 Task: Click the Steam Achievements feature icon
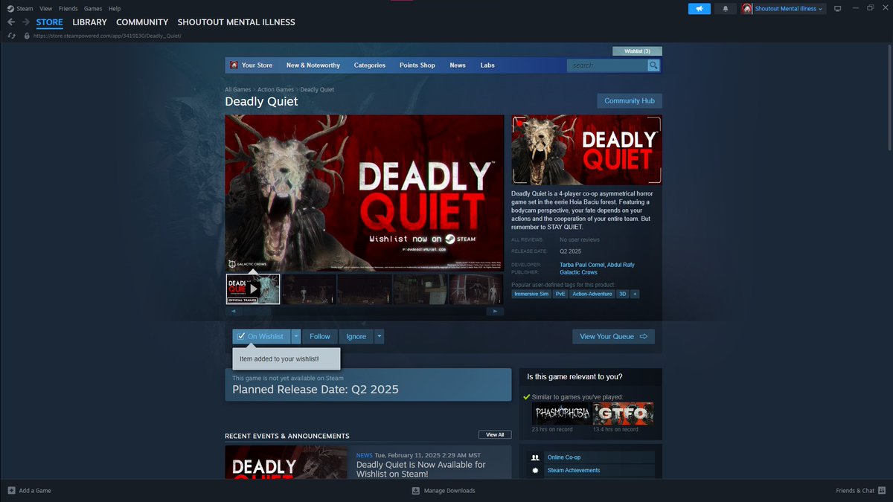(534, 471)
